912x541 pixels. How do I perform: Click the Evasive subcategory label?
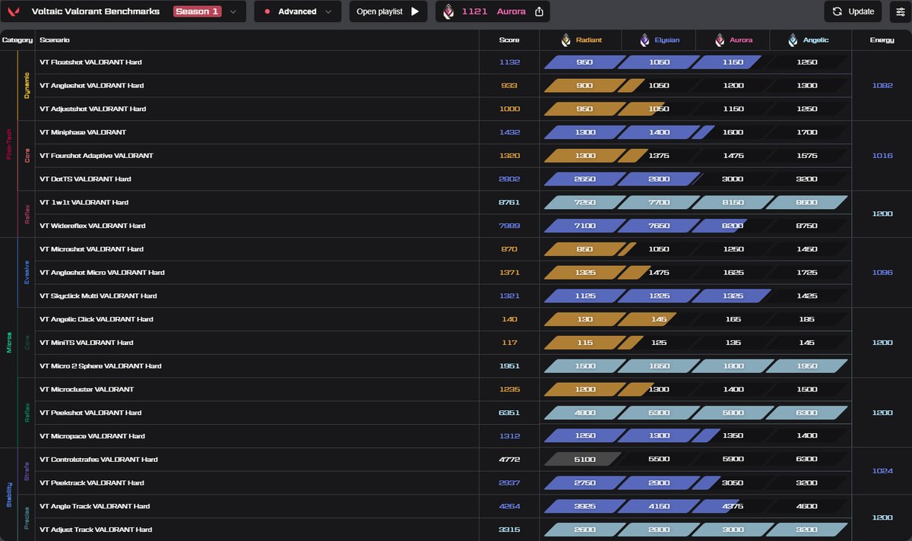click(27, 272)
